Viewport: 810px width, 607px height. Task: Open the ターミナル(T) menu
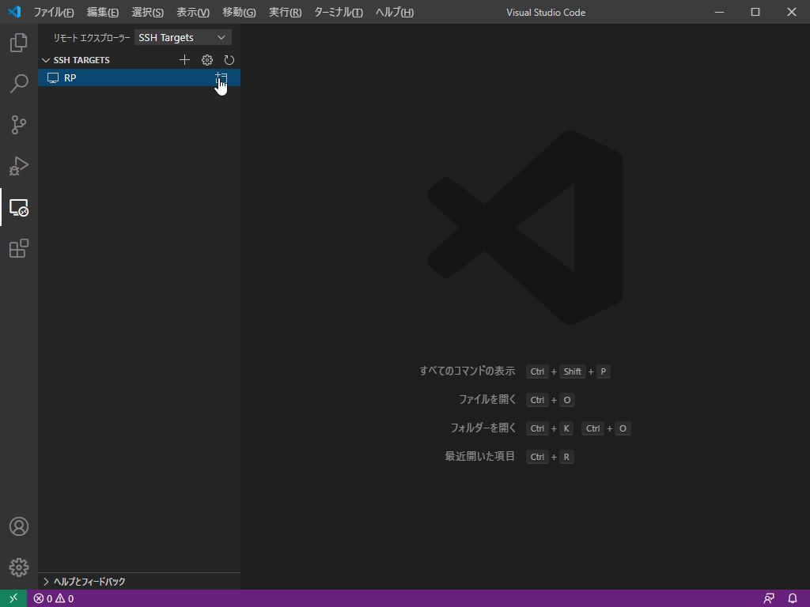tap(339, 12)
